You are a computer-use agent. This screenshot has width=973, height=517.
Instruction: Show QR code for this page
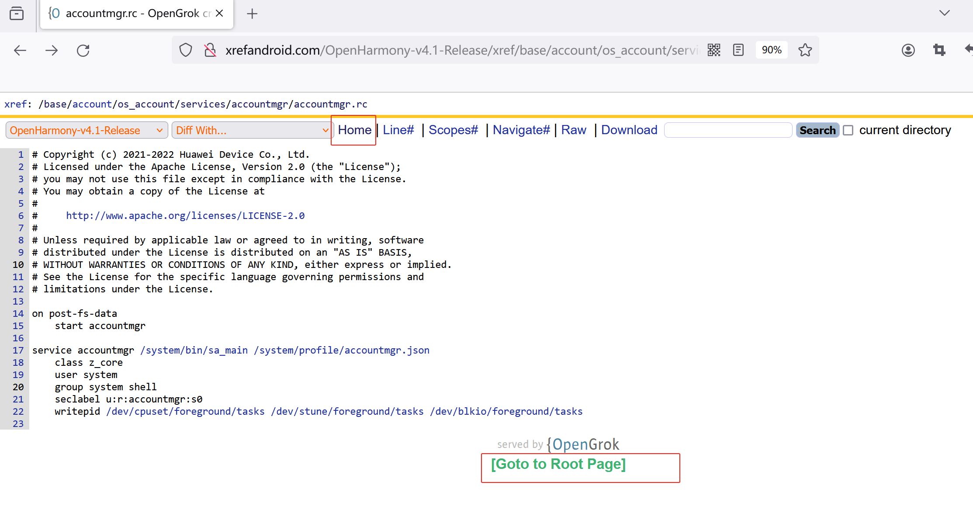(x=714, y=50)
